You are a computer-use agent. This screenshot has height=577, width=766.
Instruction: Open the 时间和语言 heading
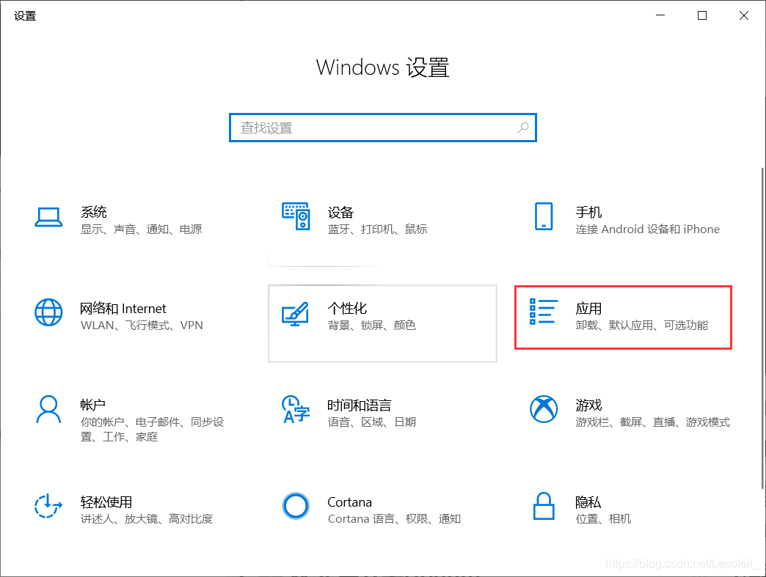tap(359, 405)
